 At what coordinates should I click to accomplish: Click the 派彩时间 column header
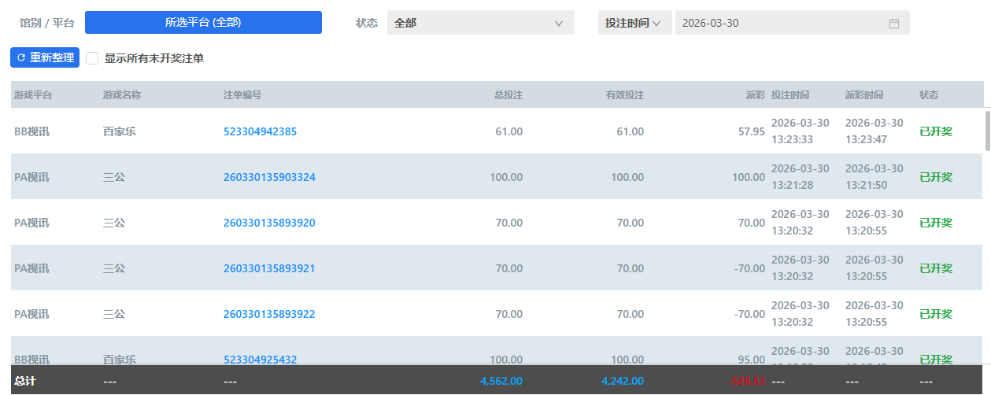863,95
